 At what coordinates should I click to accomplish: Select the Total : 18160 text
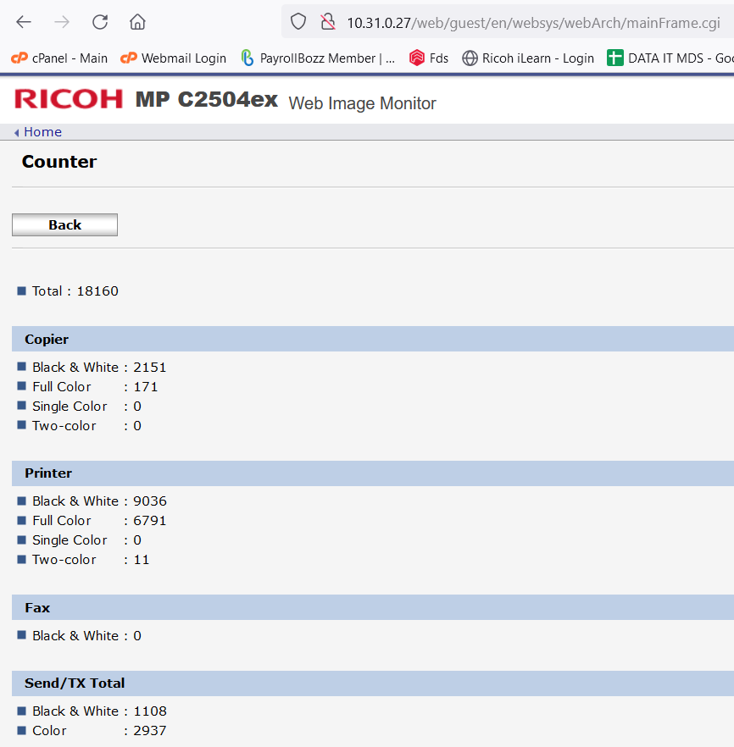[75, 291]
